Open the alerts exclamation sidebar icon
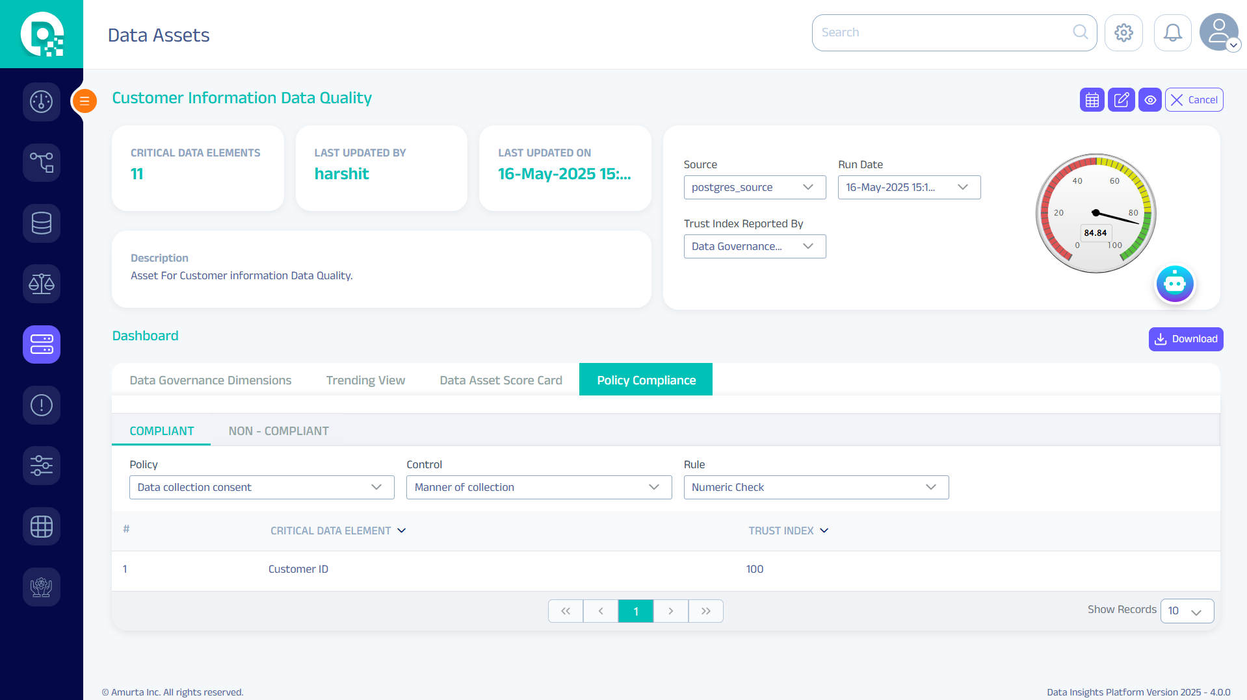This screenshot has height=700, width=1247. (x=42, y=405)
